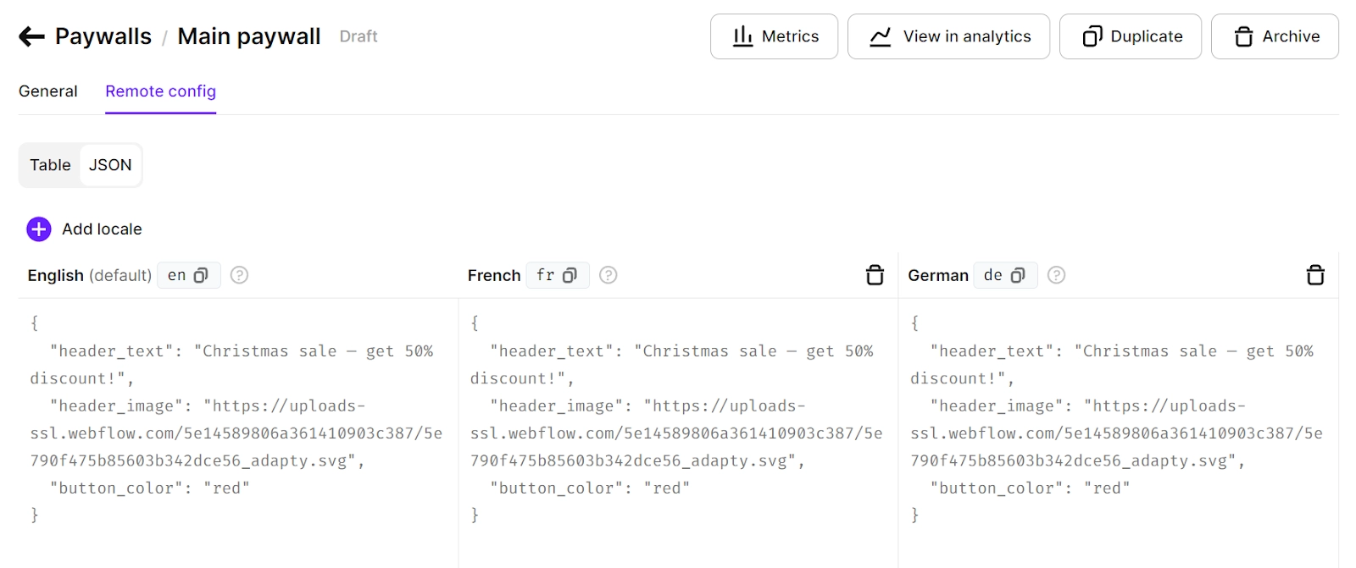Delete the German locale with trash icon
Viewport: 1356px width, 568px height.
(x=1315, y=275)
